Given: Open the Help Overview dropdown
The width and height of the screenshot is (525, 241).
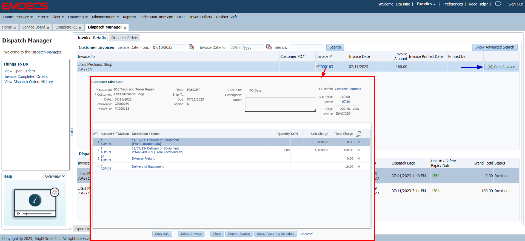Looking at the screenshot, I should point(55,176).
